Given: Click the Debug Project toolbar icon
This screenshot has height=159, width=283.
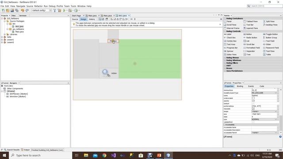Looking at the screenshot, I should (70, 11).
